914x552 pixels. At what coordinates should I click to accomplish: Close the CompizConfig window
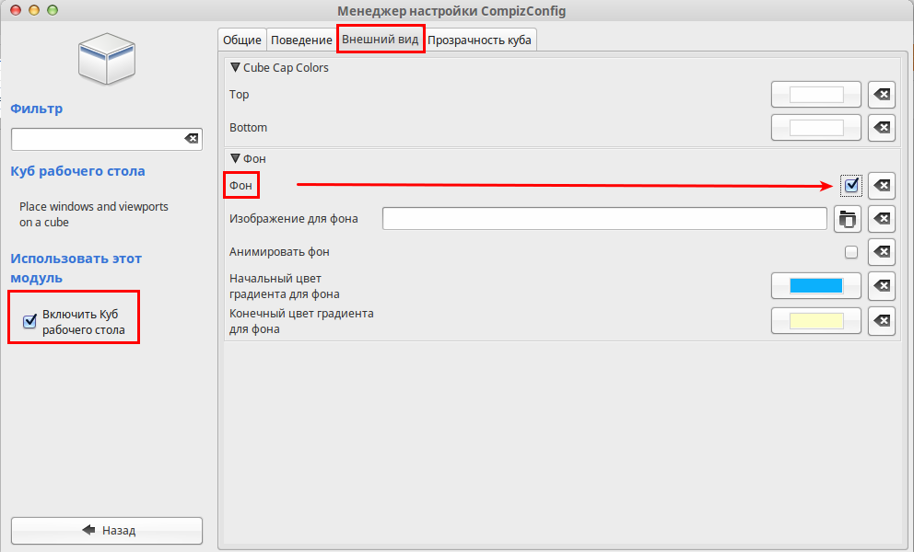pyautogui.click(x=16, y=10)
